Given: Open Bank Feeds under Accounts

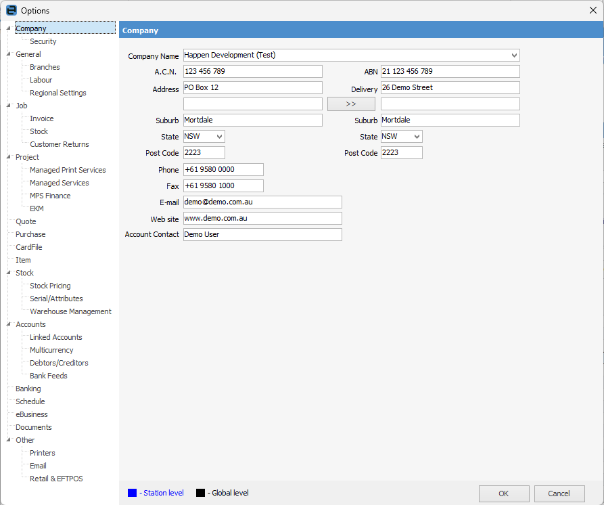Looking at the screenshot, I should click(x=48, y=376).
